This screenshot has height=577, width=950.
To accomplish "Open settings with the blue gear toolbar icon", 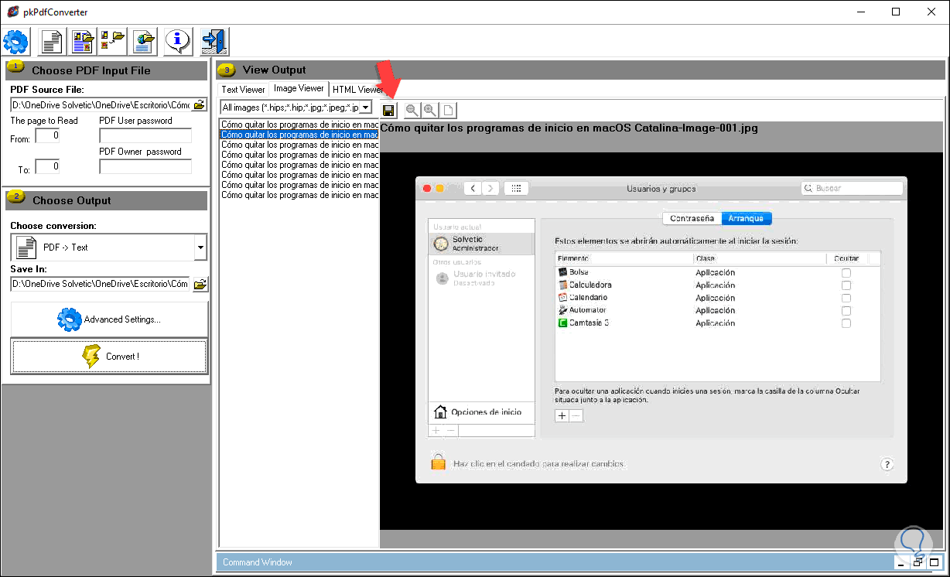I will (16, 40).
